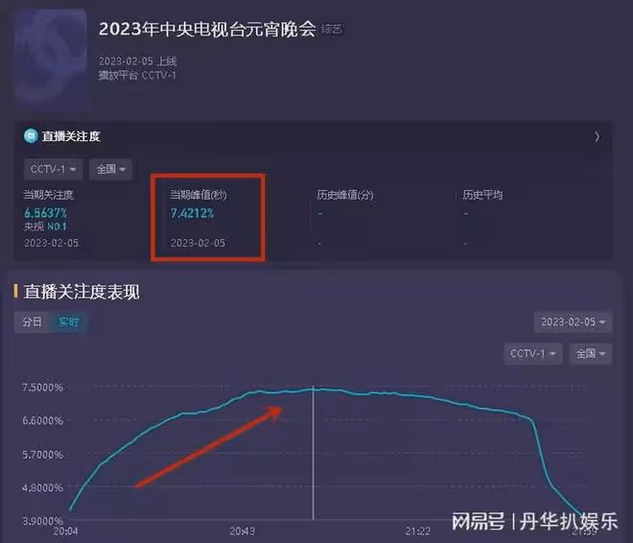Viewport: 633px width, 543px height.
Task: Open the 直播关注度 details chevron
Action: (598, 136)
